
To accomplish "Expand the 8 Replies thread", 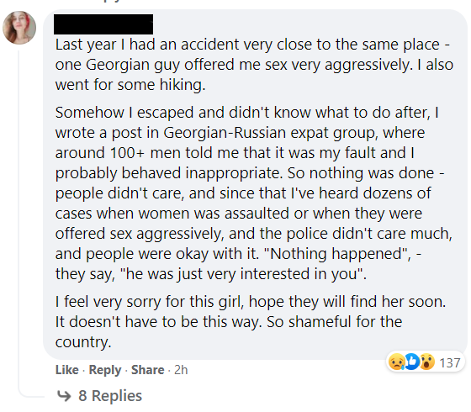I will 110,396.
